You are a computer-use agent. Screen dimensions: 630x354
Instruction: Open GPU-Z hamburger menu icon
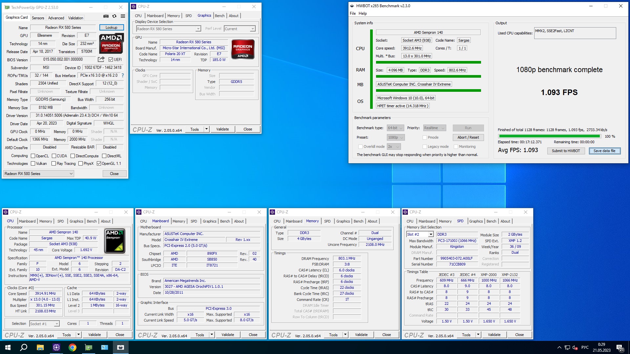click(123, 16)
